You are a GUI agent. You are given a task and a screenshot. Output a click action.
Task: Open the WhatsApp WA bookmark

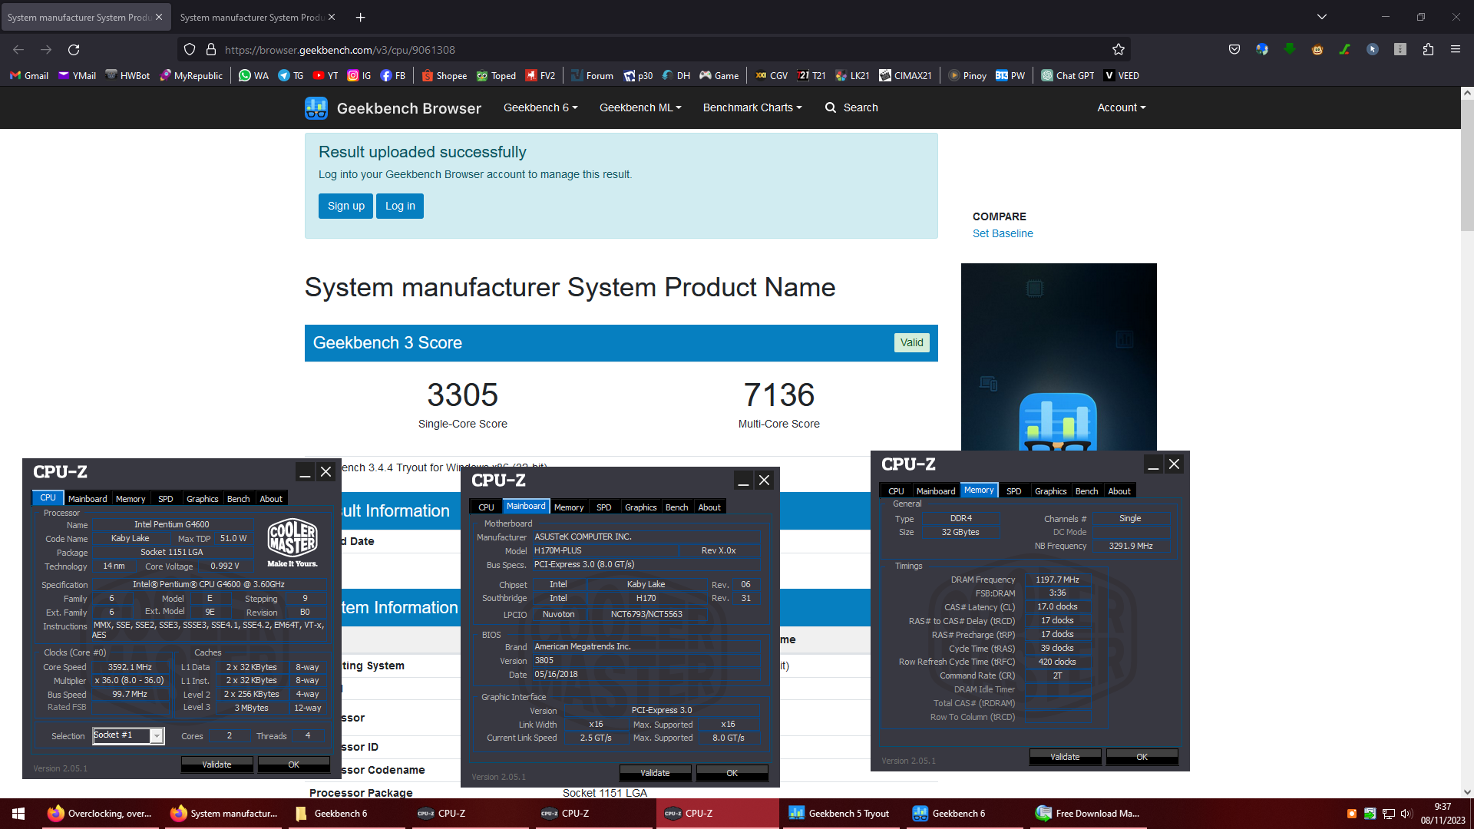click(x=253, y=75)
